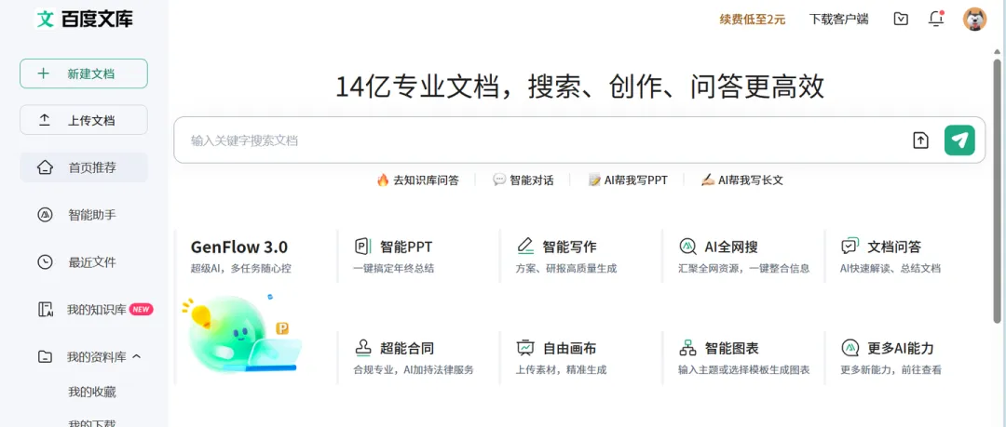The height and width of the screenshot is (427, 1006).
Task: Click the folder icon beside 我的资料库
Action: tap(45, 357)
